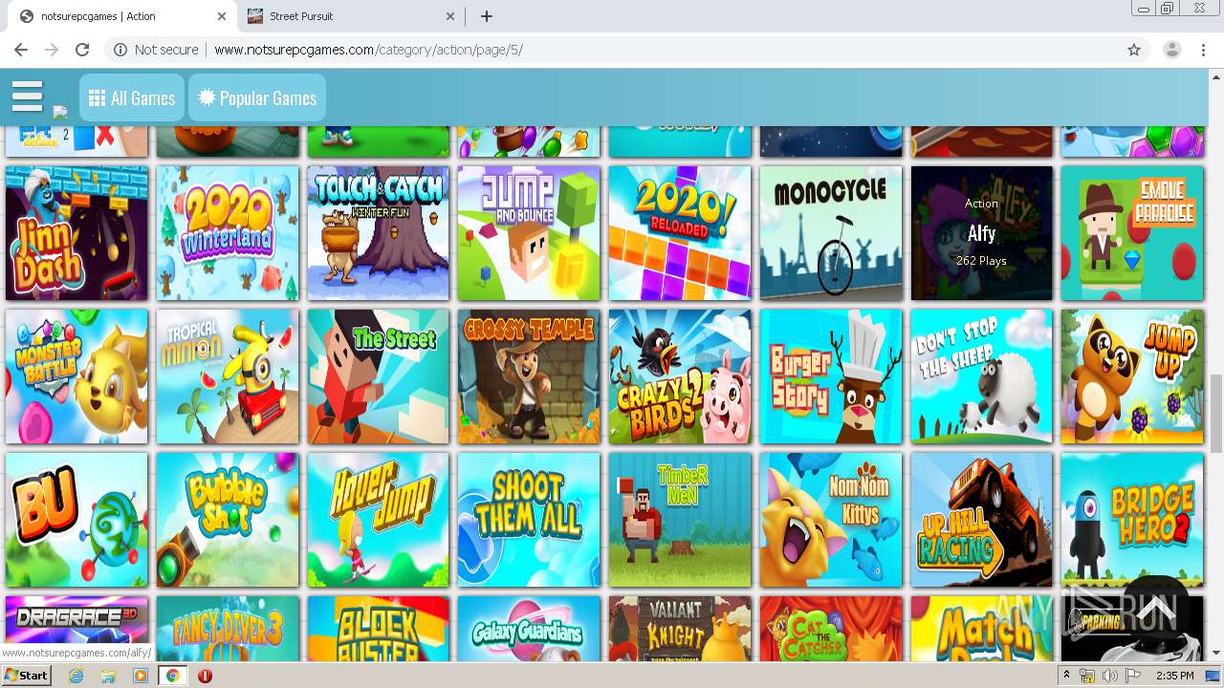Open File Explorer from taskbar
This screenshot has height=688, width=1224.
point(108,676)
